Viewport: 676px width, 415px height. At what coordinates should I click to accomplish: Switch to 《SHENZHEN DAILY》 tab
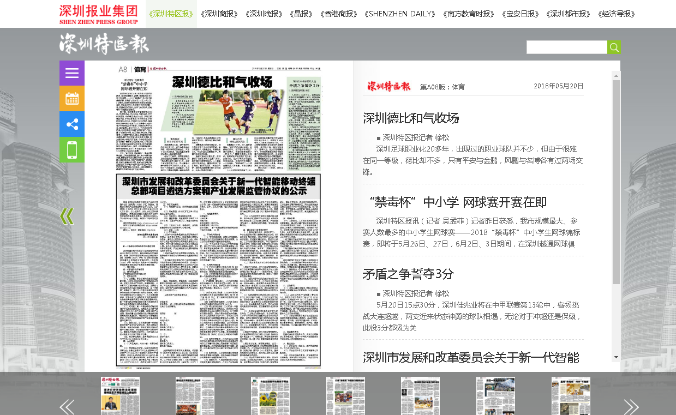[401, 14]
